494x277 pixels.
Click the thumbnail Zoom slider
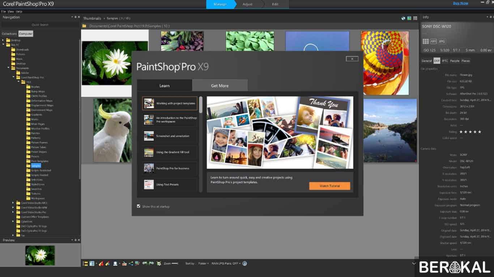175,264
